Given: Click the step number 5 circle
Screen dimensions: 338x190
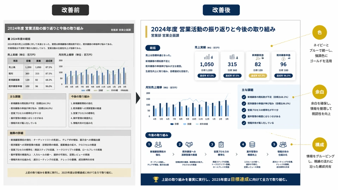Looking at the screenshot, I should (274, 144).
